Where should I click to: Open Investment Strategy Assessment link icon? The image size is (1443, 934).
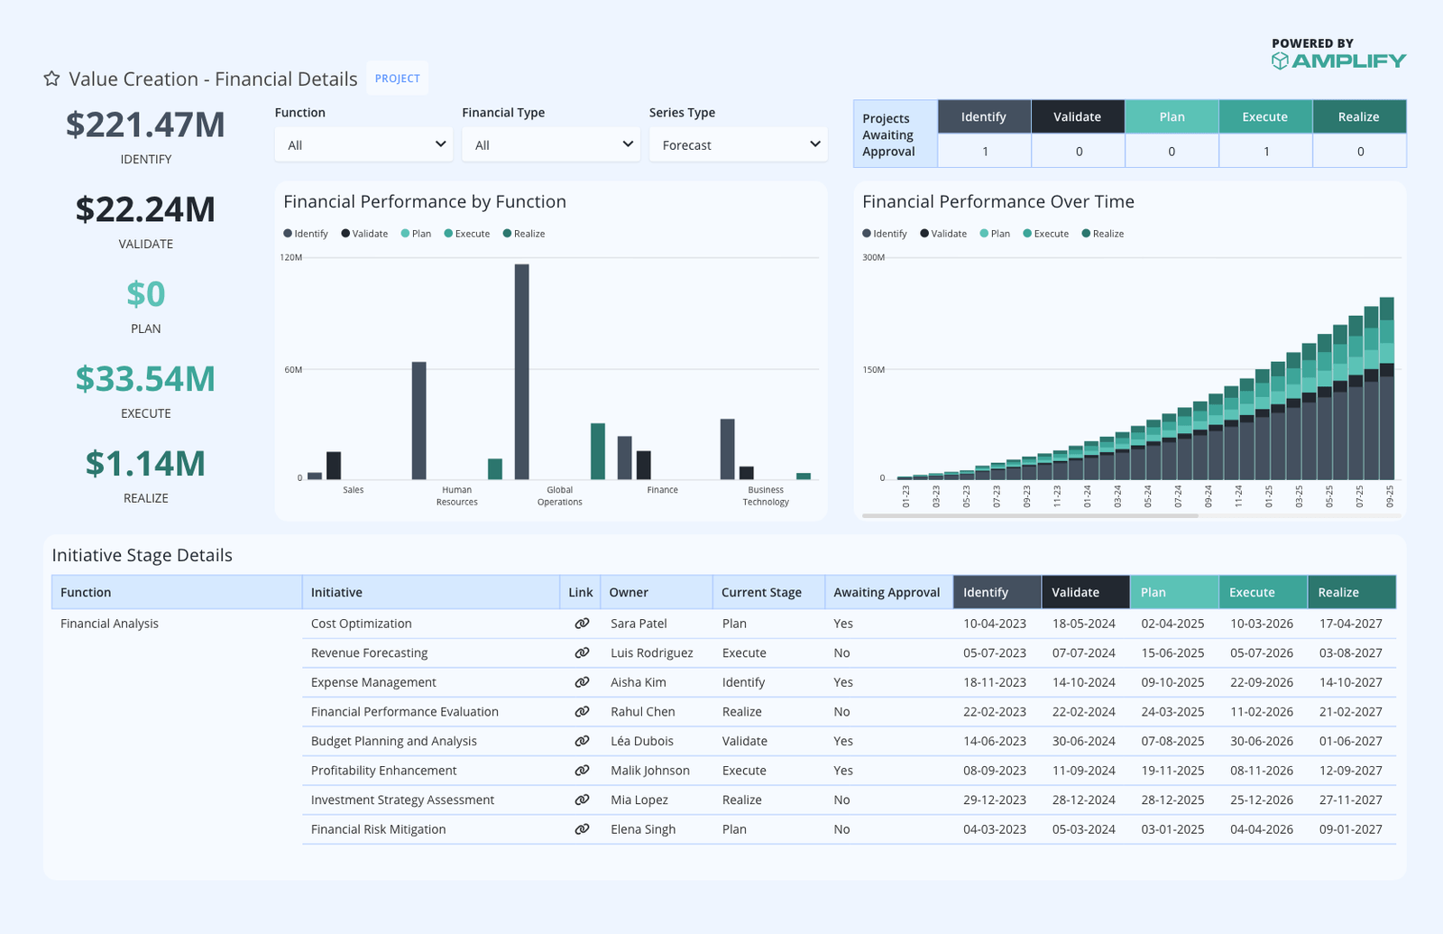[582, 800]
